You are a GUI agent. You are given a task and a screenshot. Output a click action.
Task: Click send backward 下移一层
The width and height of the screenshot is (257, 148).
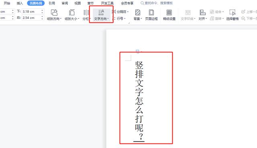pyautogui.click(x=249, y=18)
